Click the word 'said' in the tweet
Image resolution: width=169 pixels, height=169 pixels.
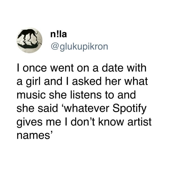(x=48, y=108)
